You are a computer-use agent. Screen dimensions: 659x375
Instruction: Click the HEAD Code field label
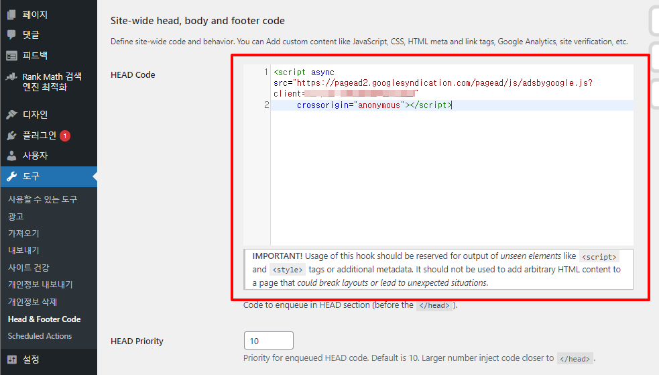click(133, 75)
